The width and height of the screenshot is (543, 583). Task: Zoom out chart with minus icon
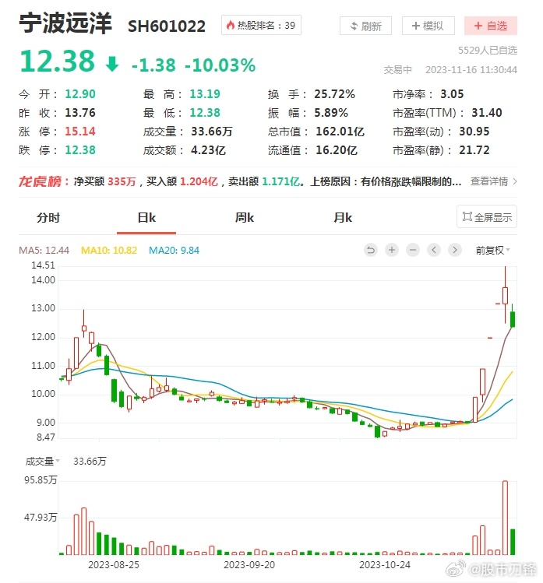(x=413, y=250)
